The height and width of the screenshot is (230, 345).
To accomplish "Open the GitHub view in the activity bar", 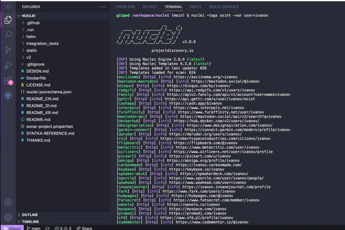I will click(x=8, y=95).
